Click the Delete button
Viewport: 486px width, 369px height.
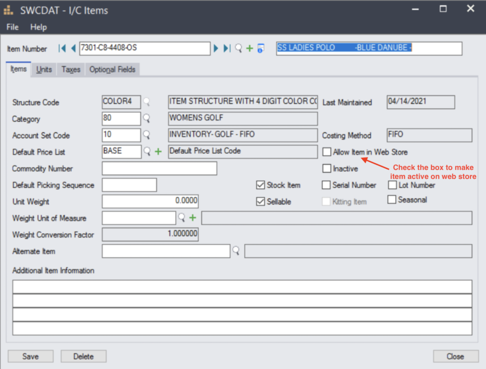pos(84,356)
